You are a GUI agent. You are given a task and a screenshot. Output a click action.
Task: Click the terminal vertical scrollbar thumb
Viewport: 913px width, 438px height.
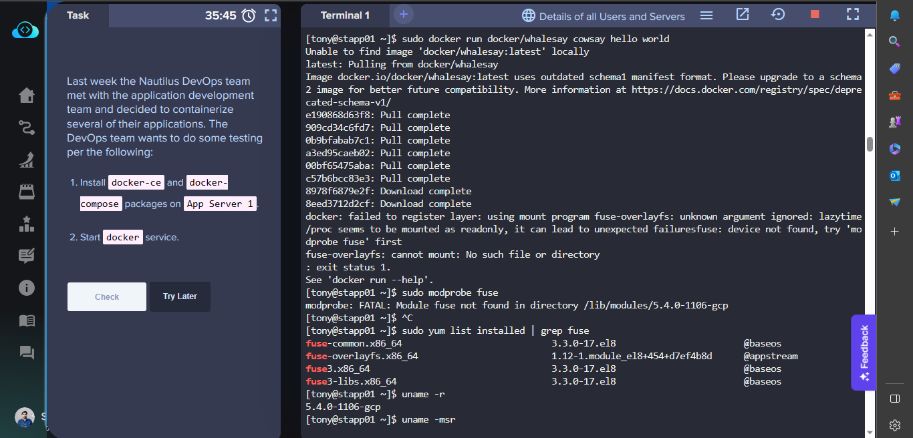[x=870, y=144]
